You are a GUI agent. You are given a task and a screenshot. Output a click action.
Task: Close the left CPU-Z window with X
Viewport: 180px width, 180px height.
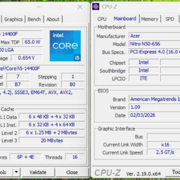click(80, 7)
